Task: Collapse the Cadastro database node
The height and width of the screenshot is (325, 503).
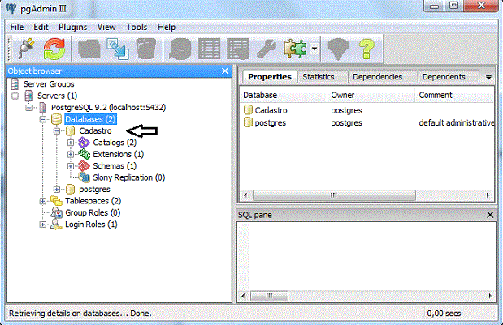Action: (57, 131)
